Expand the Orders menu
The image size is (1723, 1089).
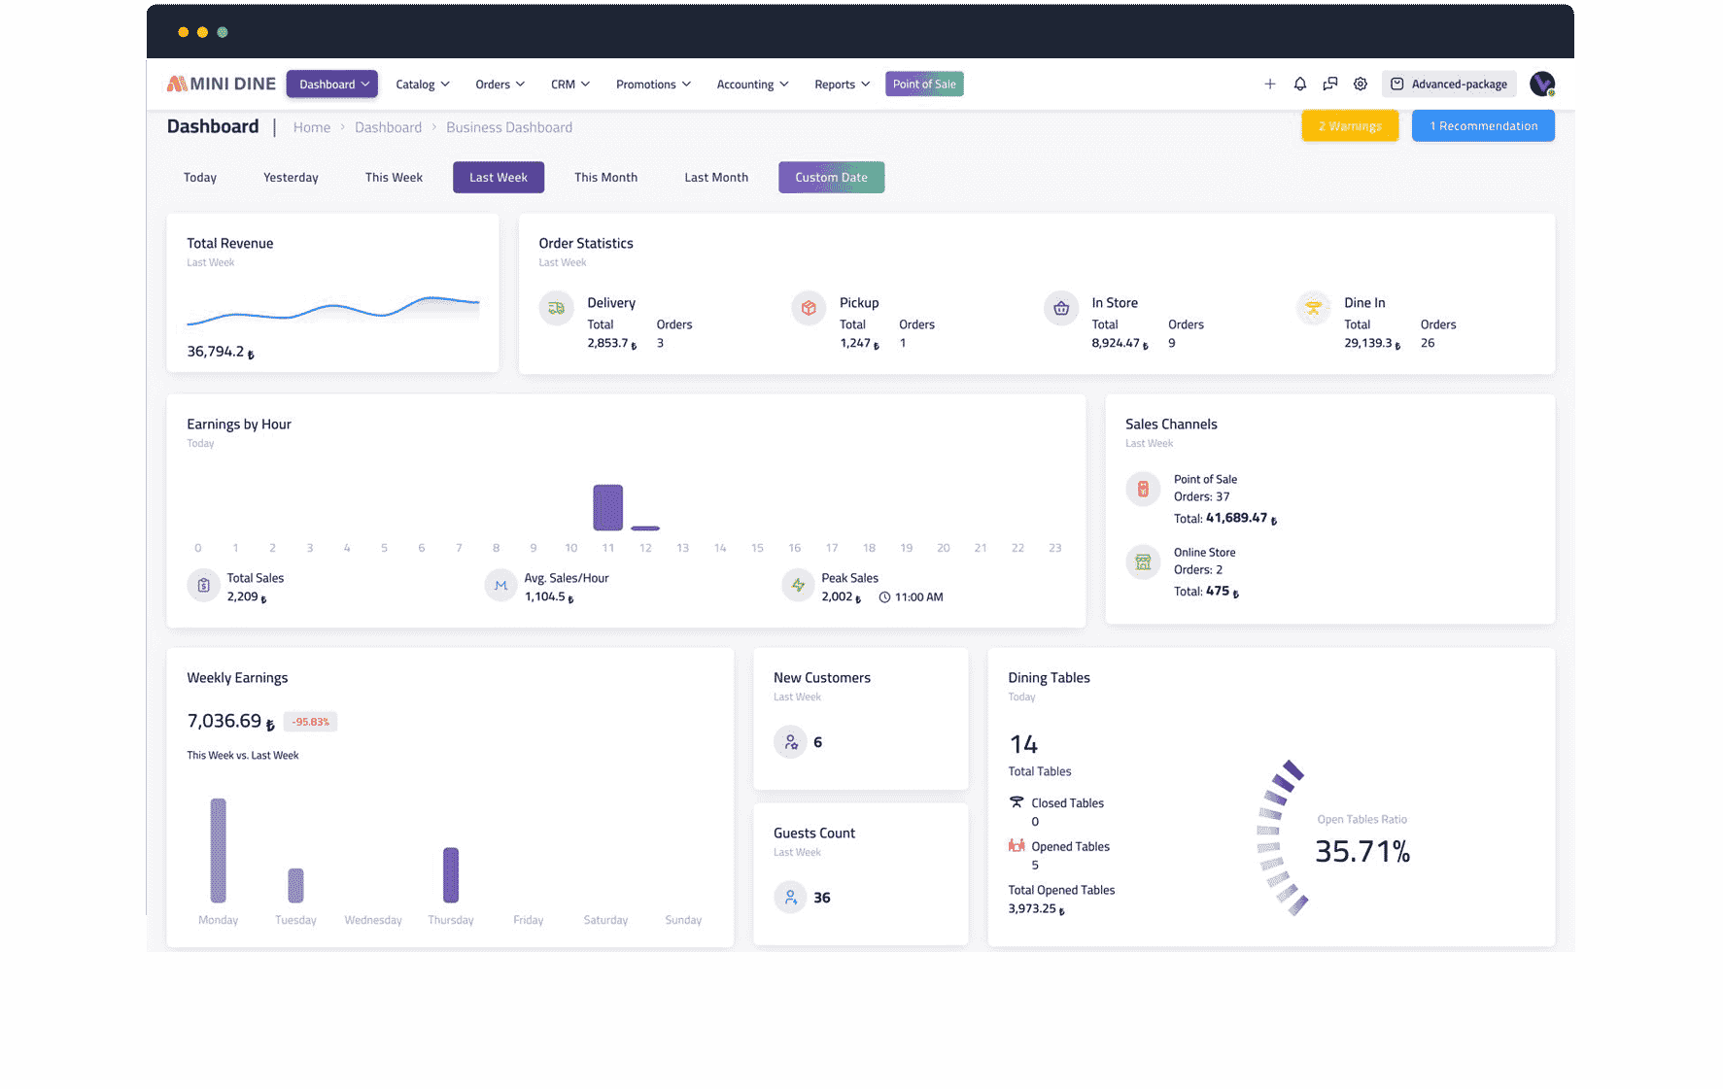(500, 85)
